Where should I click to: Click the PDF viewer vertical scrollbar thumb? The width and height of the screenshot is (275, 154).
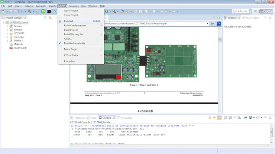point(220,40)
